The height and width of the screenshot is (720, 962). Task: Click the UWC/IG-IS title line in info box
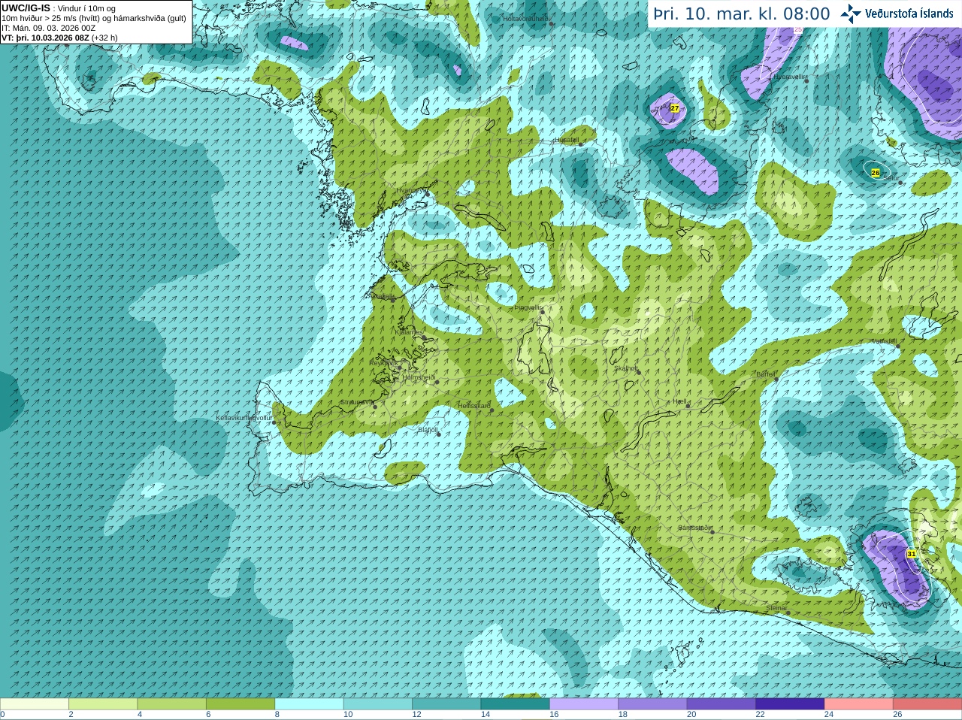pos(59,8)
